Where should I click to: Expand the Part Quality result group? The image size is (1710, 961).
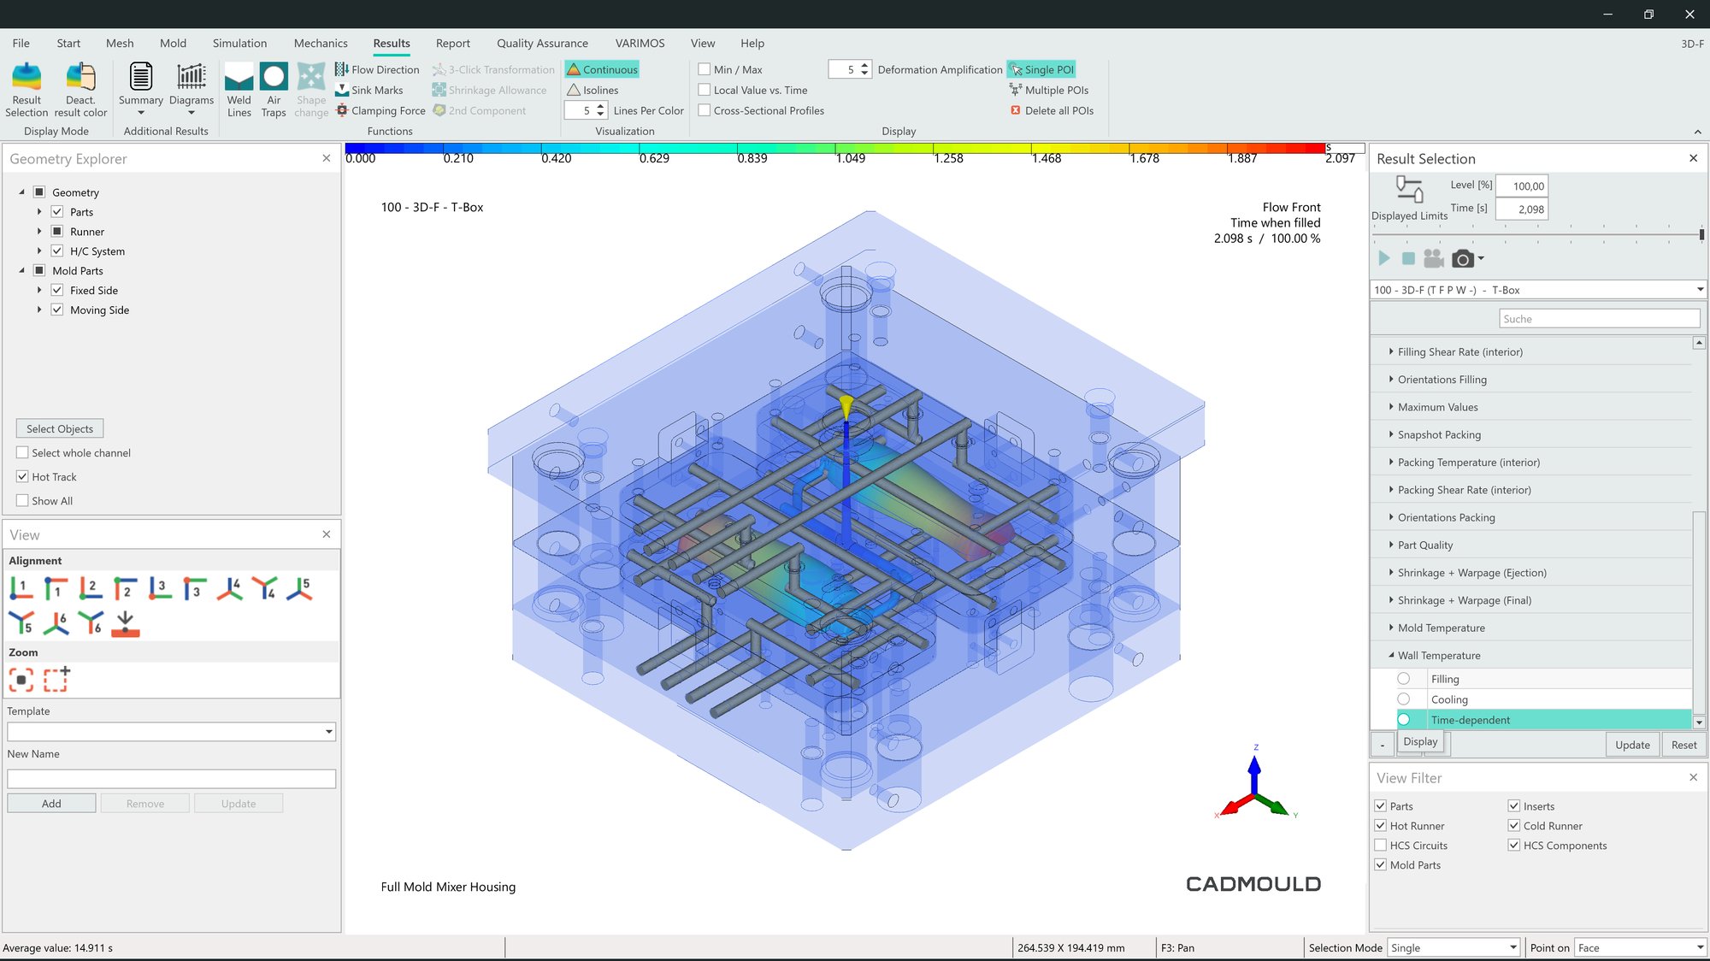[1391, 545]
